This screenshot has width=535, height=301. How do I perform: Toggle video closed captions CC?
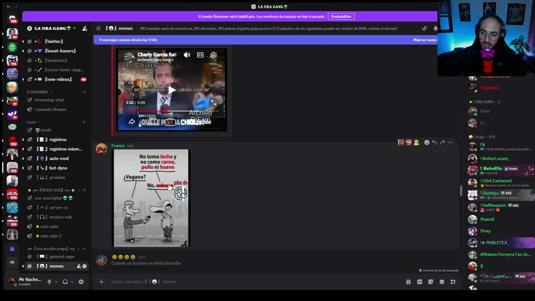point(200,55)
